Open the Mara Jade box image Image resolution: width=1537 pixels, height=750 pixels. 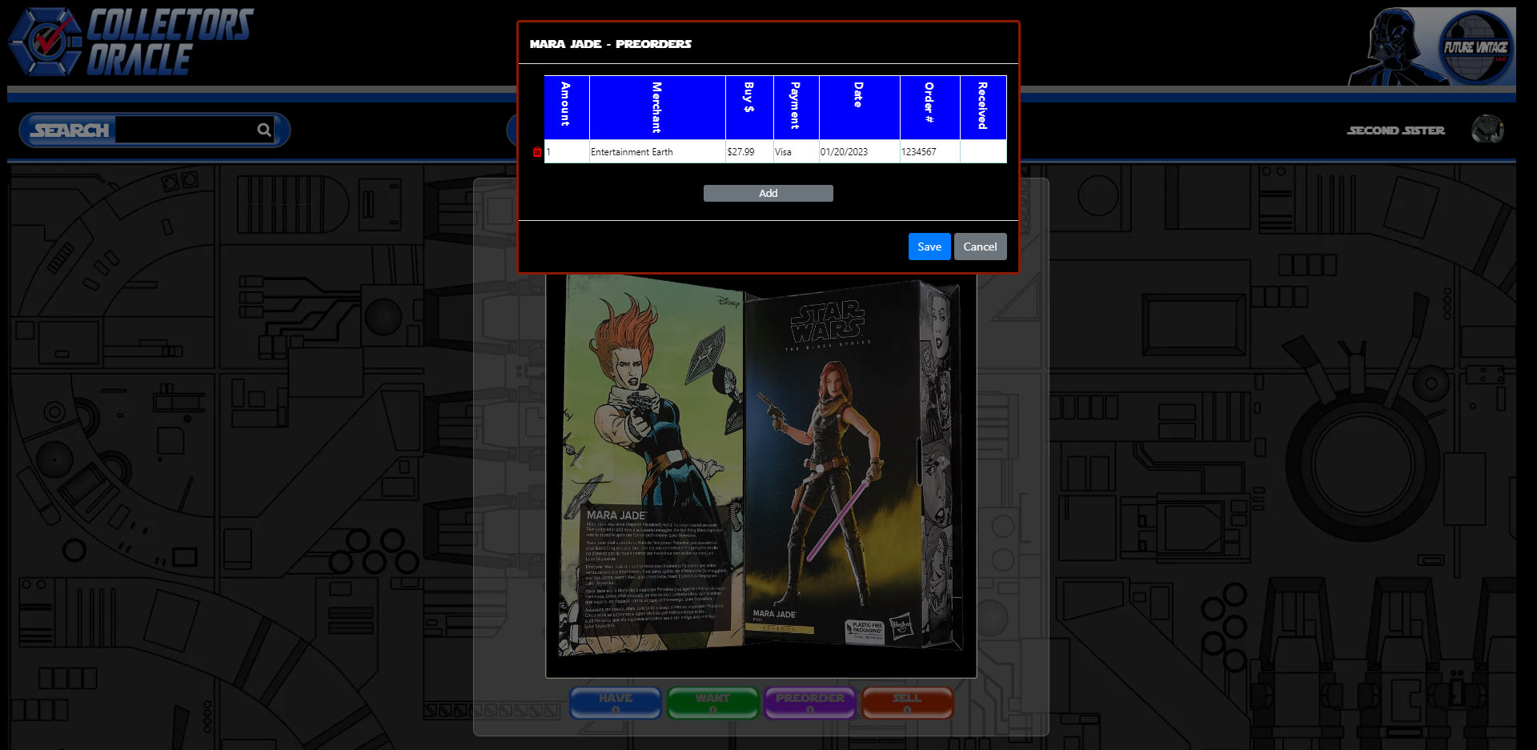tap(760, 475)
